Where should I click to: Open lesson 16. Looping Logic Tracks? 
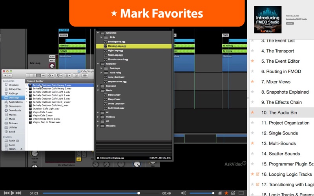[x=287, y=174]
